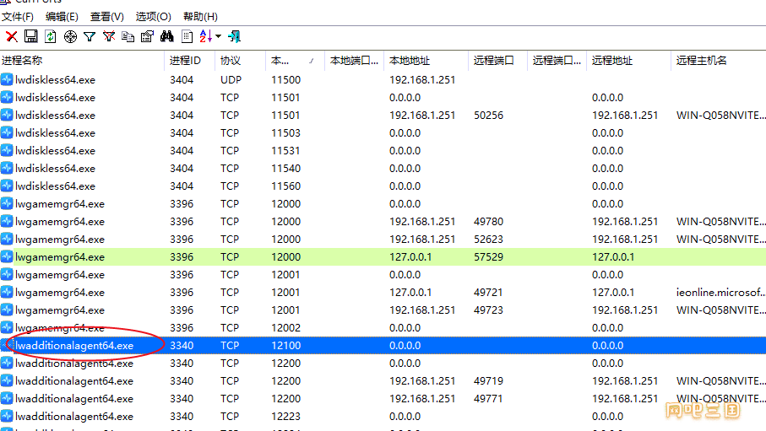Click the process icon in the port 11540 row

click(x=7, y=168)
